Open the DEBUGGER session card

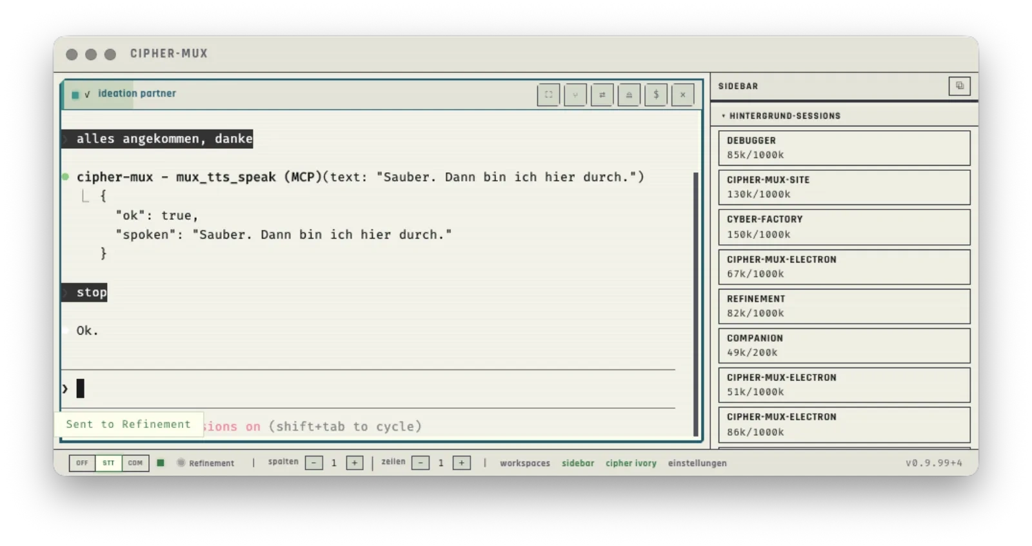point(844,148)
